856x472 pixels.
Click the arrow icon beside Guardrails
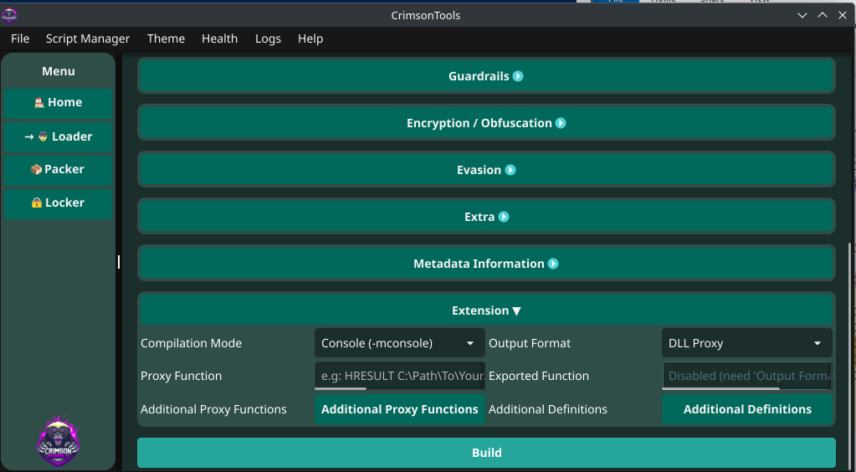pos(518,76)
